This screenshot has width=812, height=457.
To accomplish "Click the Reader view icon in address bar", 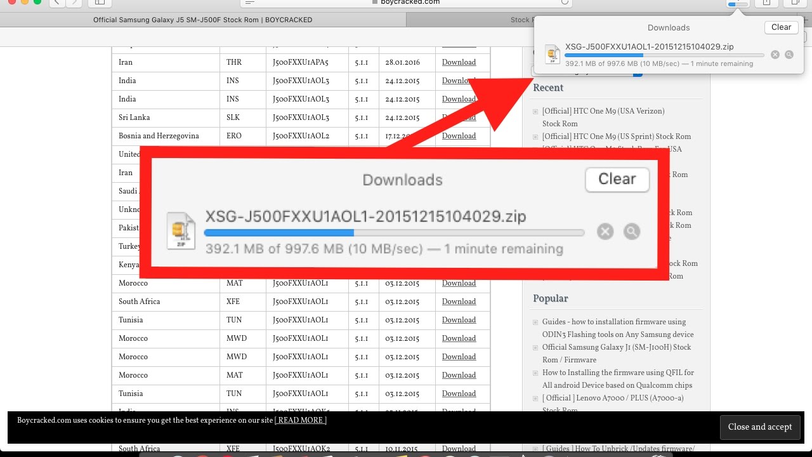I will pos(249,3).
